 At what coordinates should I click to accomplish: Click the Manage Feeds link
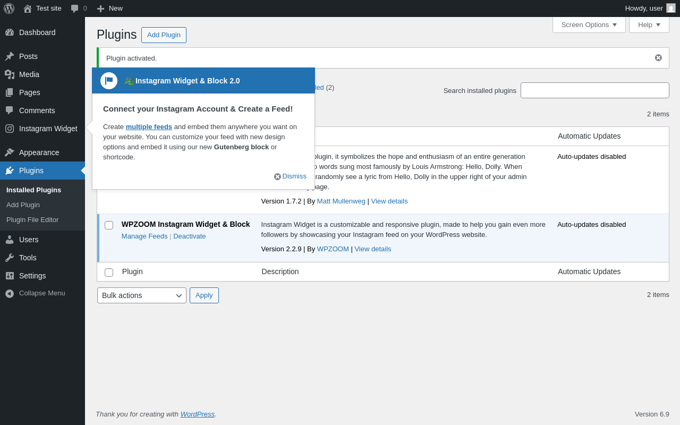click(x=144, y=236)
